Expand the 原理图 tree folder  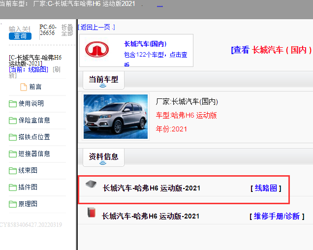click(28, 204)
